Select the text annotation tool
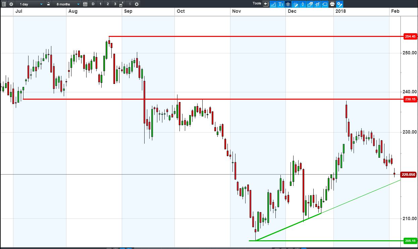Image resolution: width=418 pixels, height=249 pixels. point(281,4)
